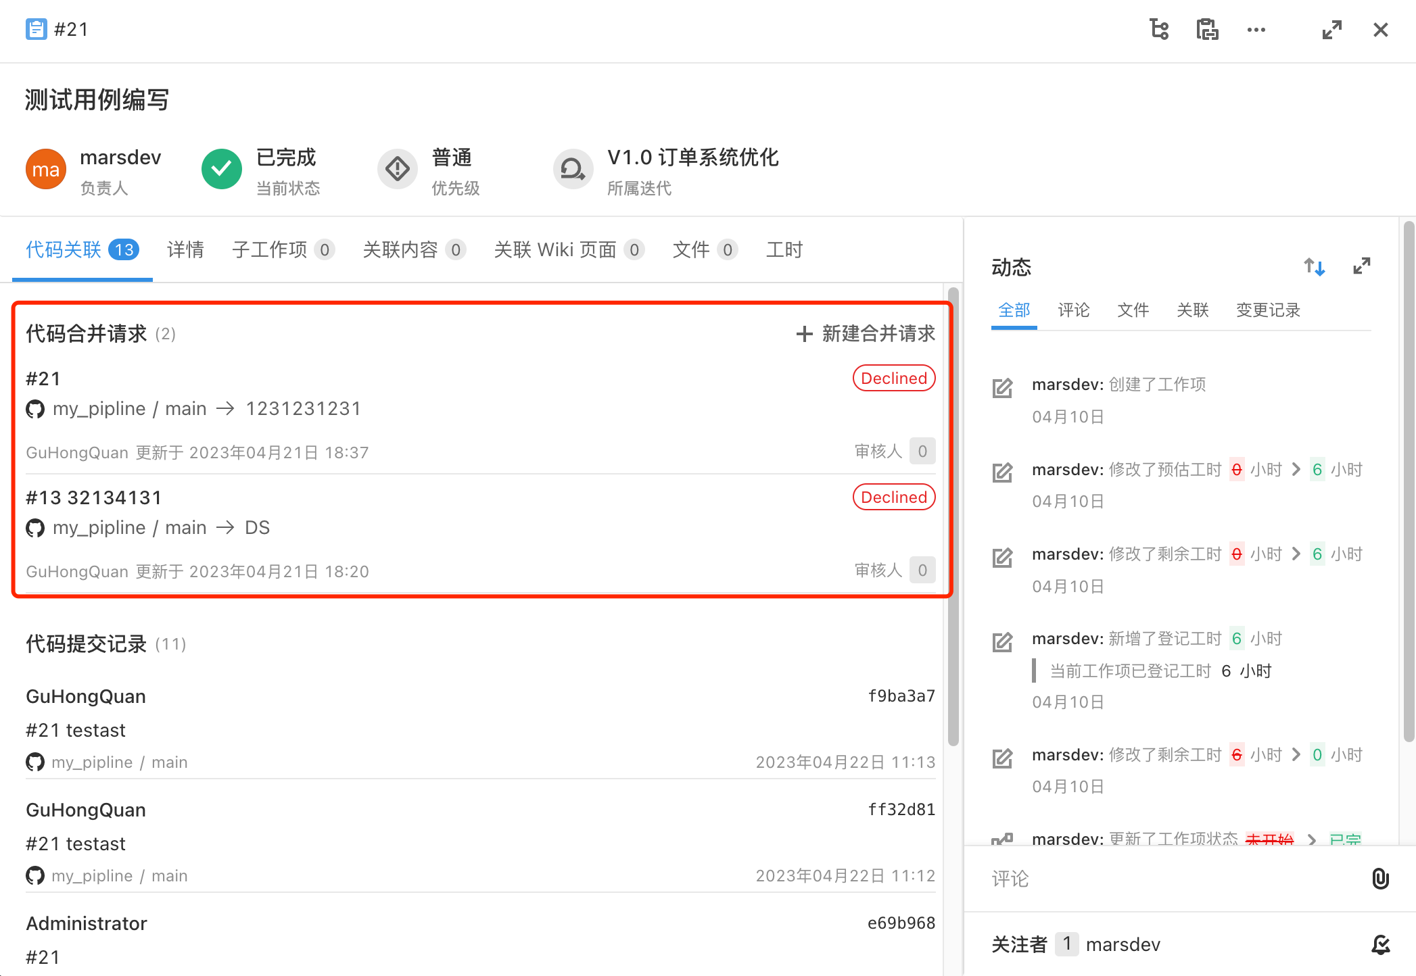
Task: Open merge request #21 title
Action: coord(43,379)
